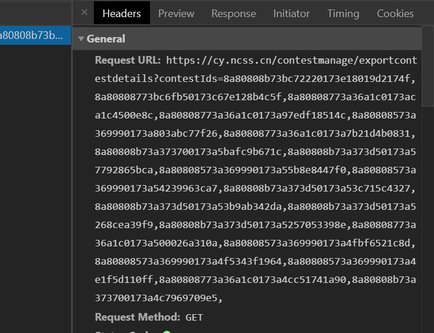Switch to the Headers tab

click(x=122, y=14)
